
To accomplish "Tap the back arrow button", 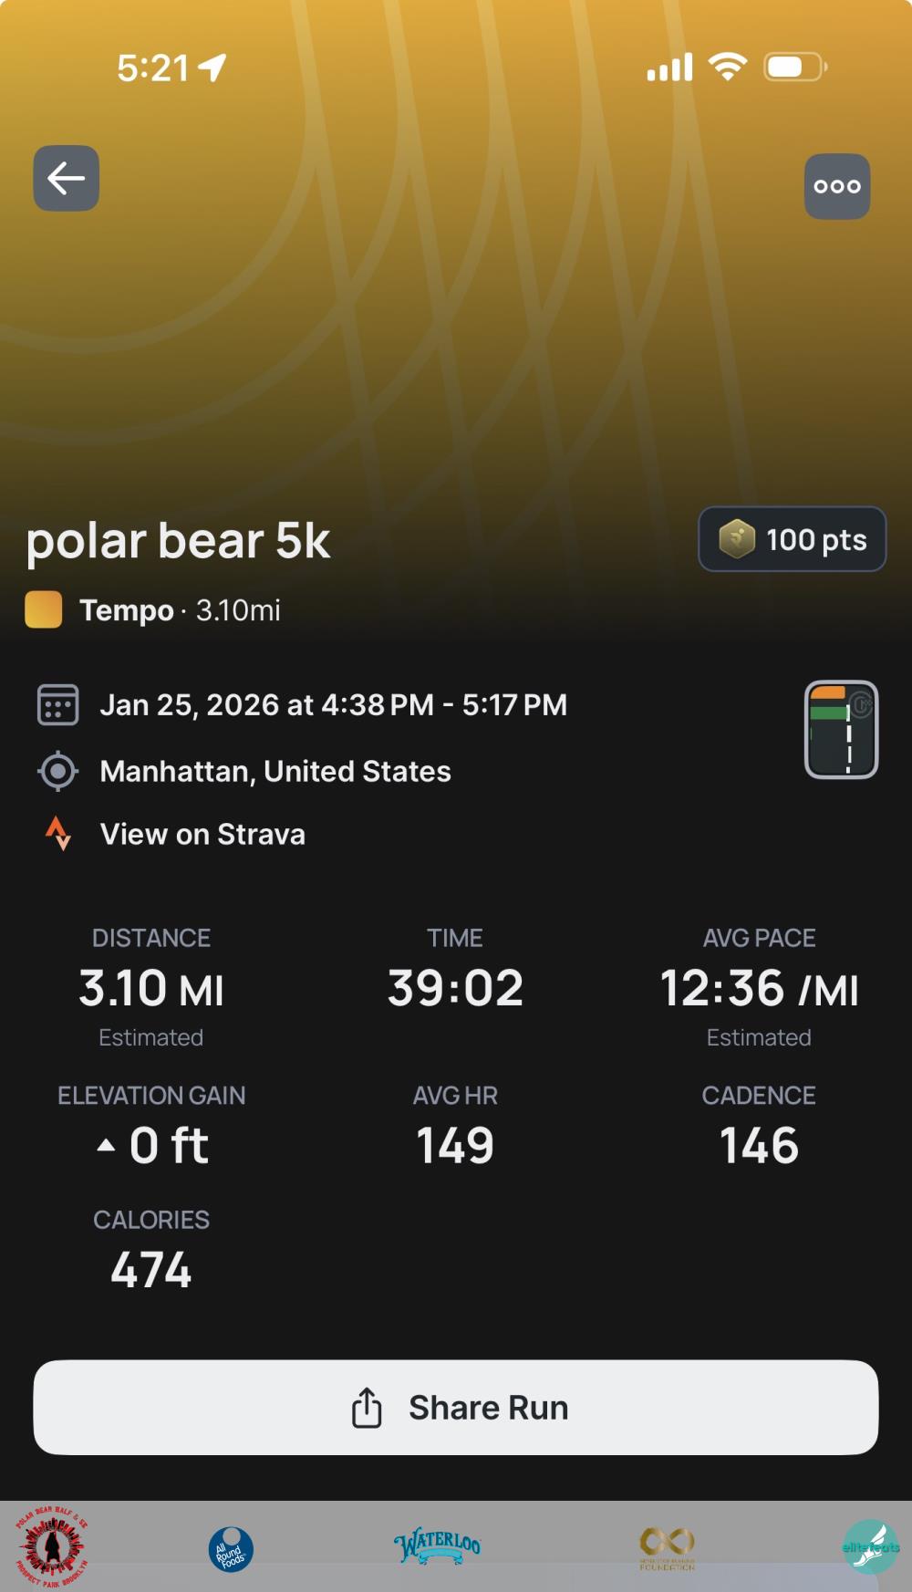I will (67, 178).
